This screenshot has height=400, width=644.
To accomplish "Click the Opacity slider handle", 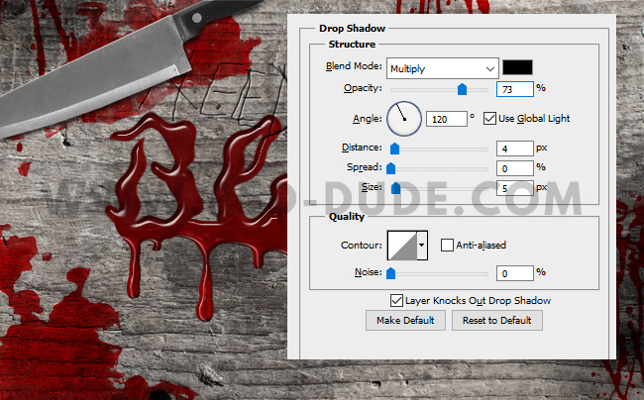I will click(x=462, y=89).
